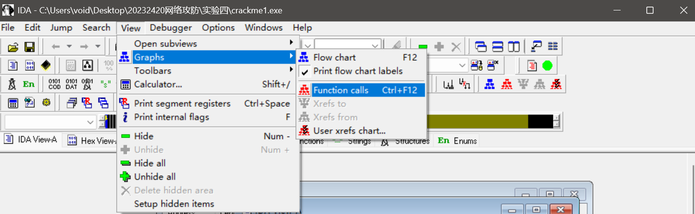Image resolution: width=695 pixels, height=214 pixels.
Task: Click the gray plus unhide toolbar icon
Action: 439,47
